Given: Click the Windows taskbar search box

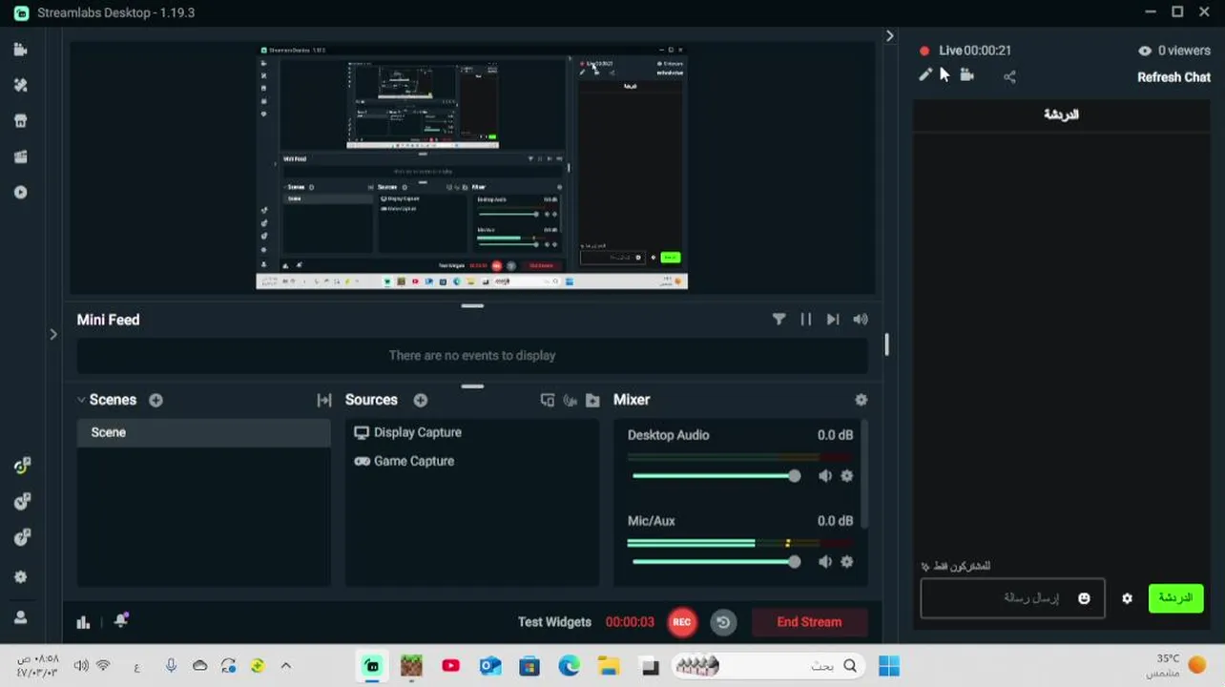Looking at the screenshot, I should (770, 666).
